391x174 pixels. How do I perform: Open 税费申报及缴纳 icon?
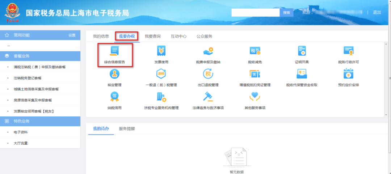pyautogui.click(x=208, y=52)
